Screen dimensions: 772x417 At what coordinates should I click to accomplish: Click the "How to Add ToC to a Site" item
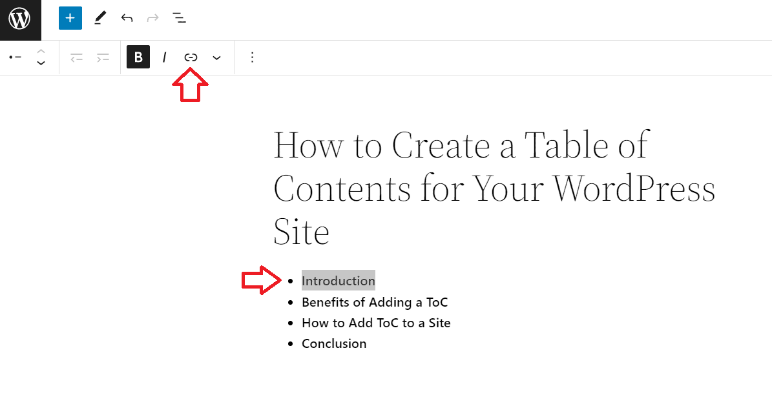pos(376,323)
